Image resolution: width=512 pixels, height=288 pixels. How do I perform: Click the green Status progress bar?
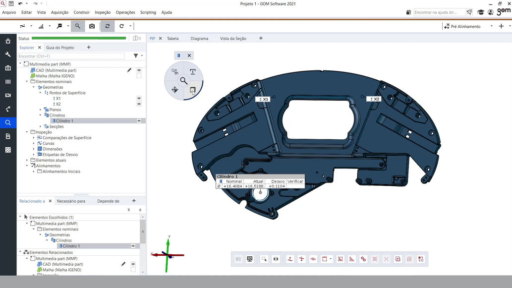pyautogui.click(x=79, y=38)
